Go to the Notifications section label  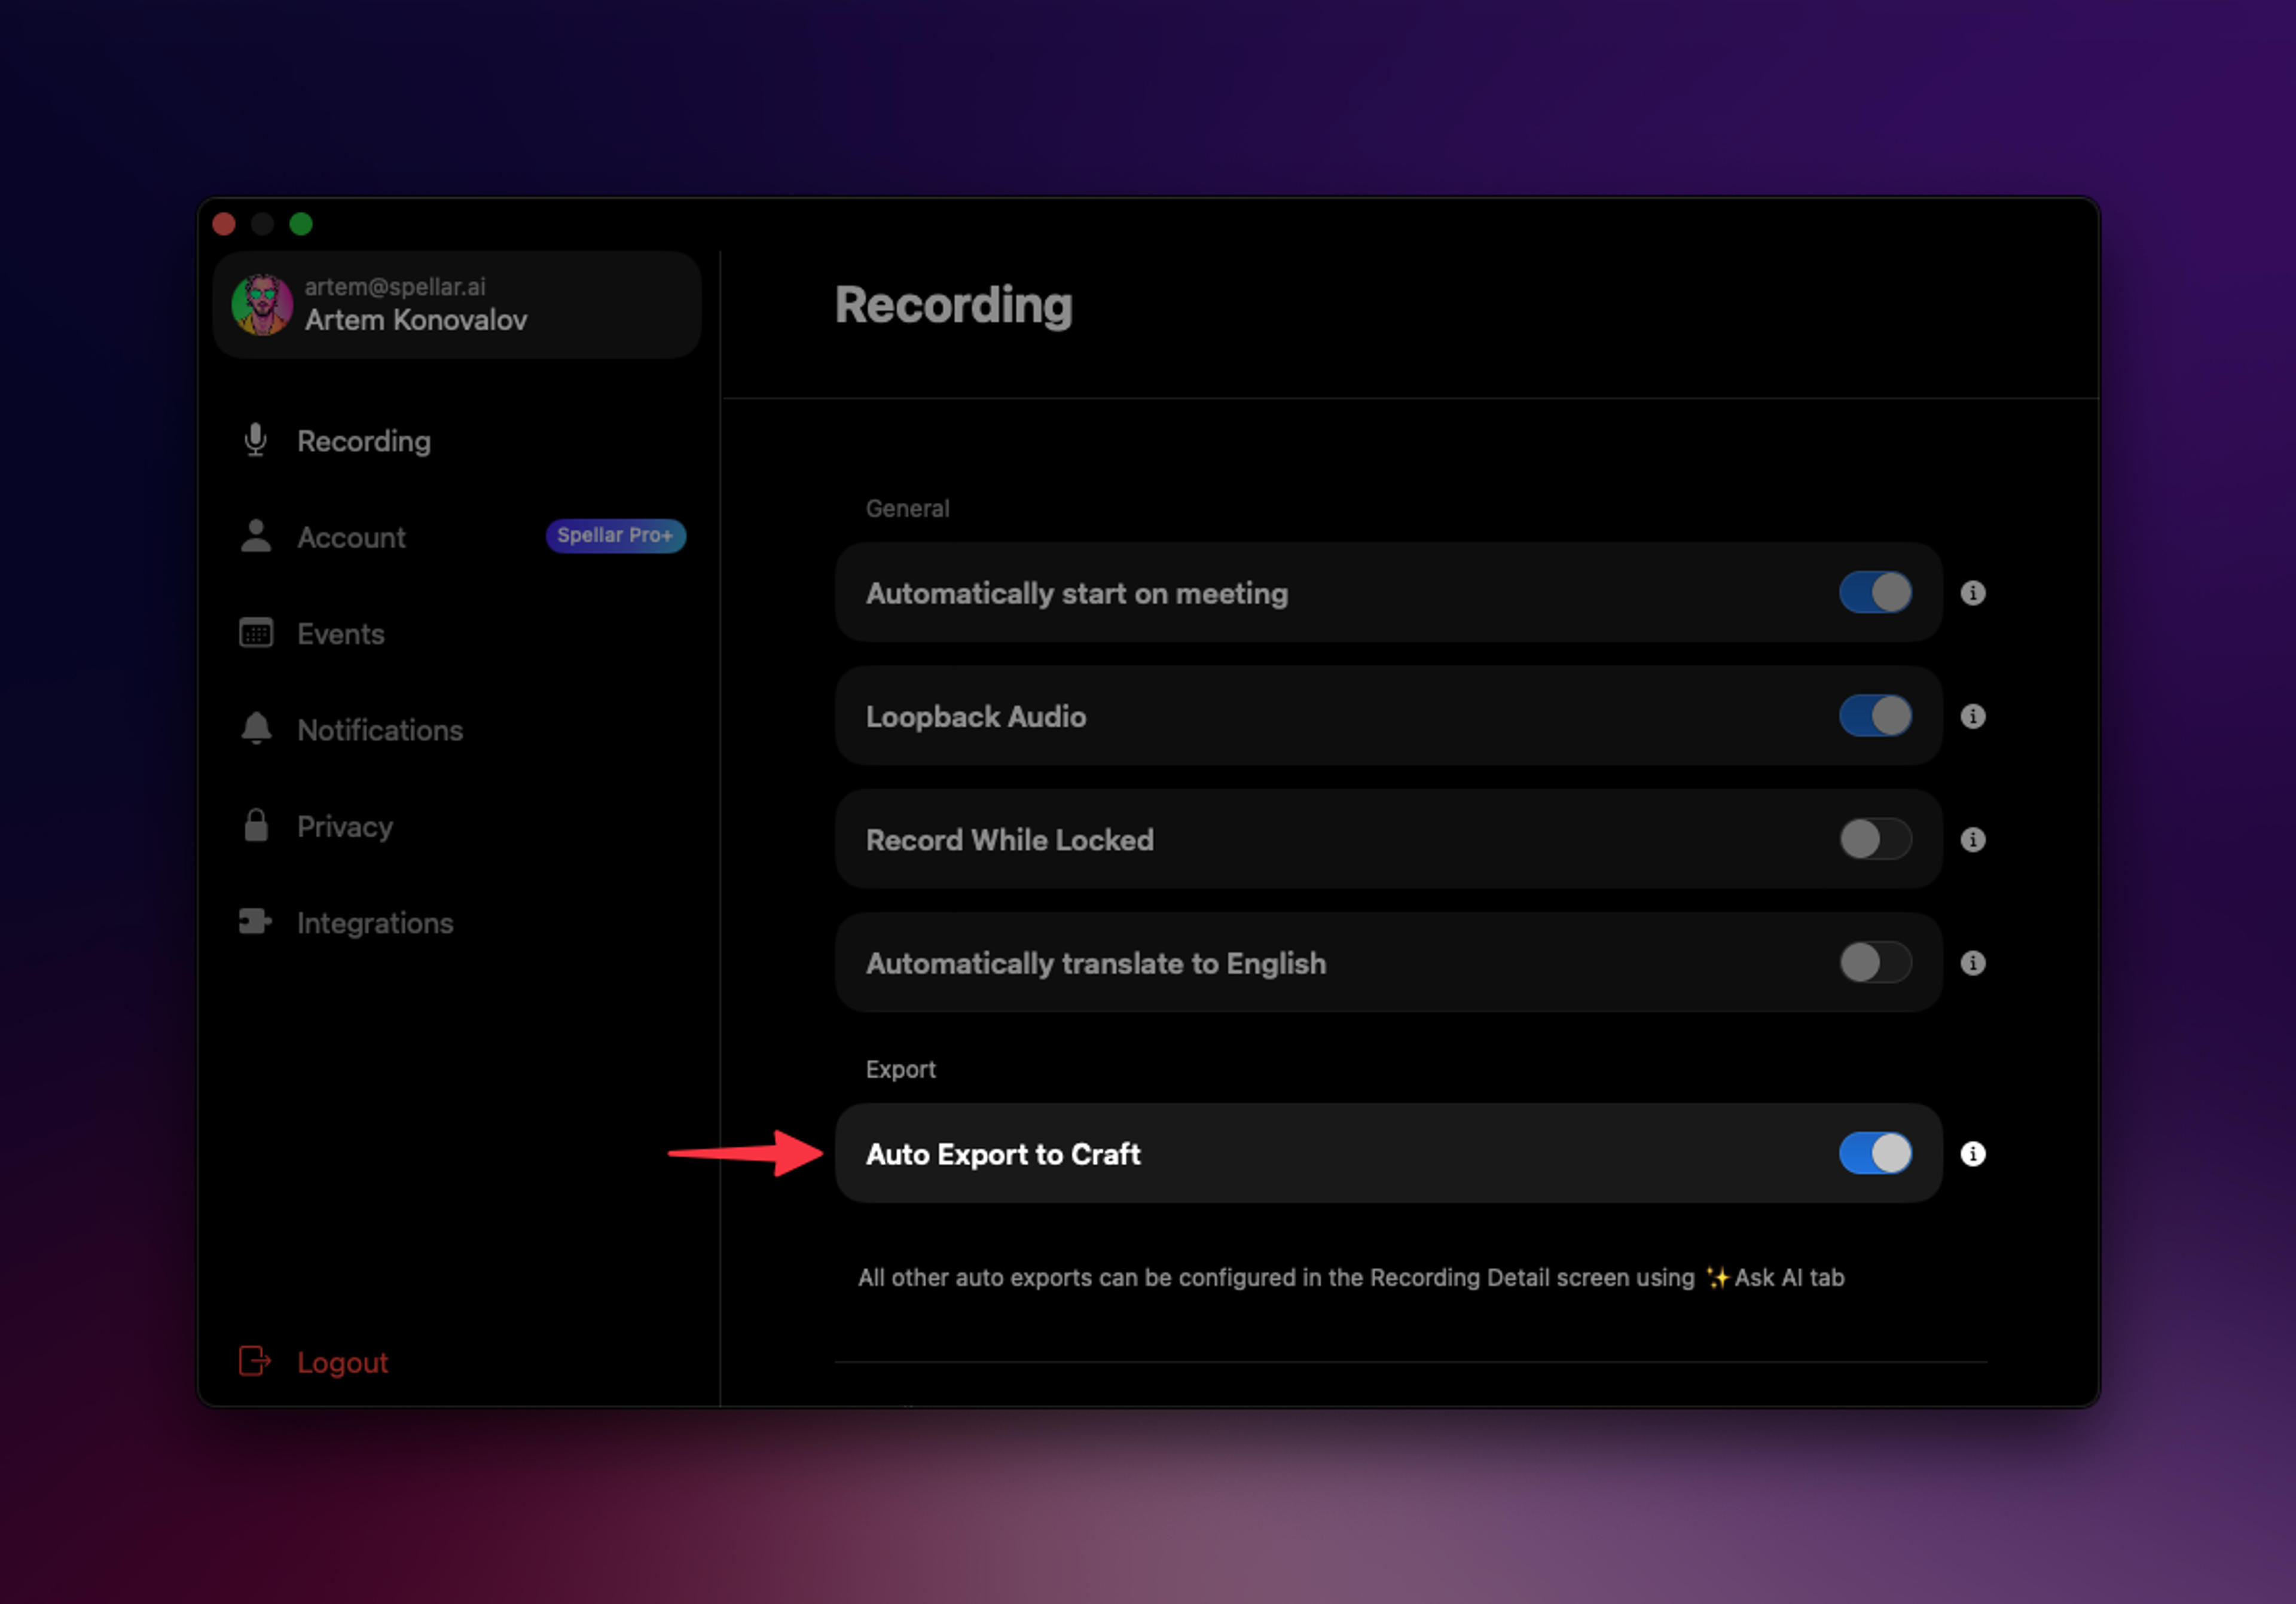click(x=380, y=730)
